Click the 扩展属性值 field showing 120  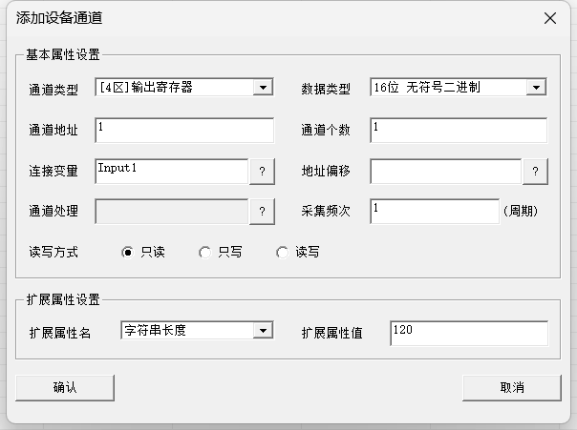click(x=468, y=333)
